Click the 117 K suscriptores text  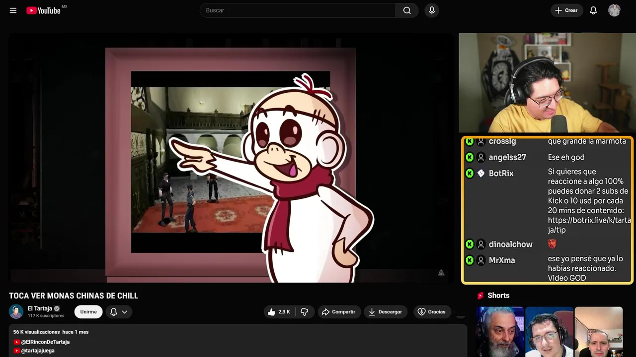[x=46, y=316]
